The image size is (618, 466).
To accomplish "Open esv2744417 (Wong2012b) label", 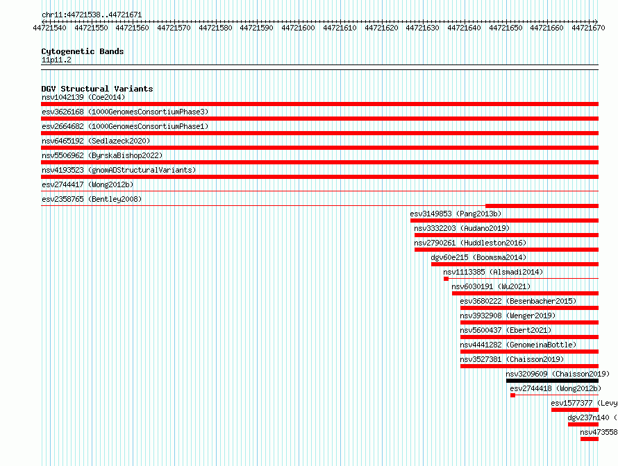I will [87, 184].
